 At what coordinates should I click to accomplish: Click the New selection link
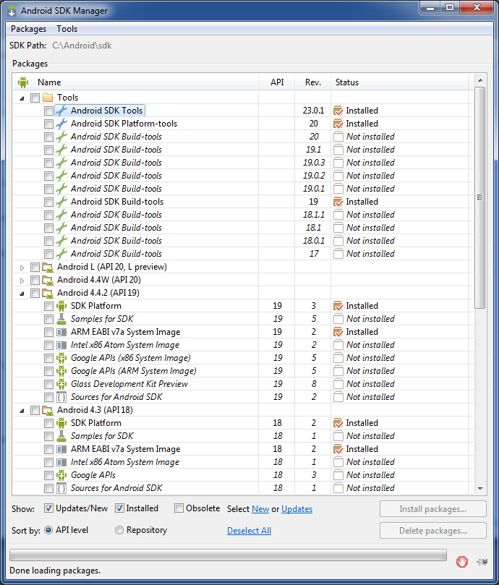point(260,509)
